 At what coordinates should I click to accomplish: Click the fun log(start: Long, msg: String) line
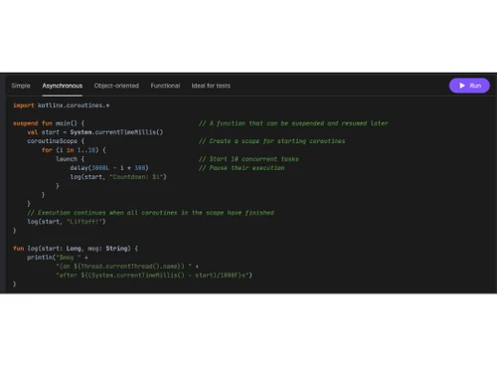76,249
